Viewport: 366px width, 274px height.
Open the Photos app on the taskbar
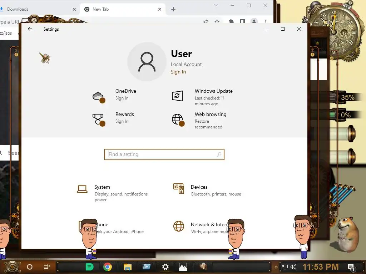(x=183, y=267)
